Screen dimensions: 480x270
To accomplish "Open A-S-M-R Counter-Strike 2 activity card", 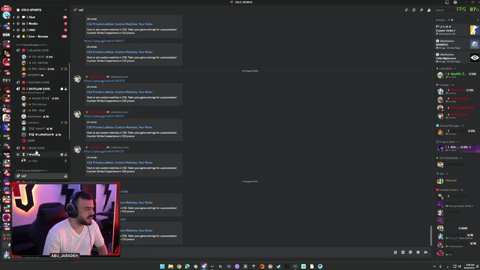I will (457, 30).
